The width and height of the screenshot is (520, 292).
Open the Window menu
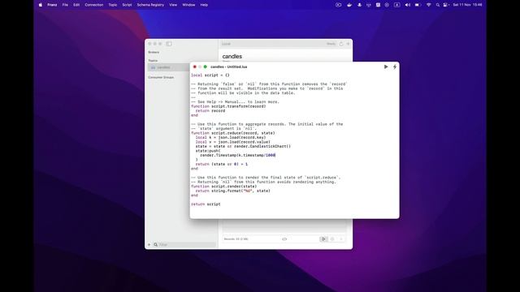[188, 5]
